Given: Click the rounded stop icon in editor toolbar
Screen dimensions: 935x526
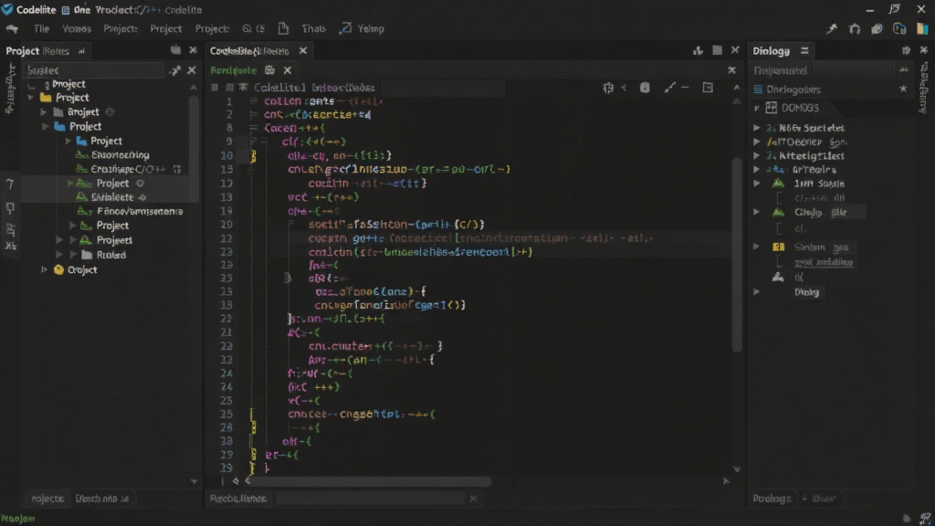Looking at the screenshot, I should click(x=645, y=88).
